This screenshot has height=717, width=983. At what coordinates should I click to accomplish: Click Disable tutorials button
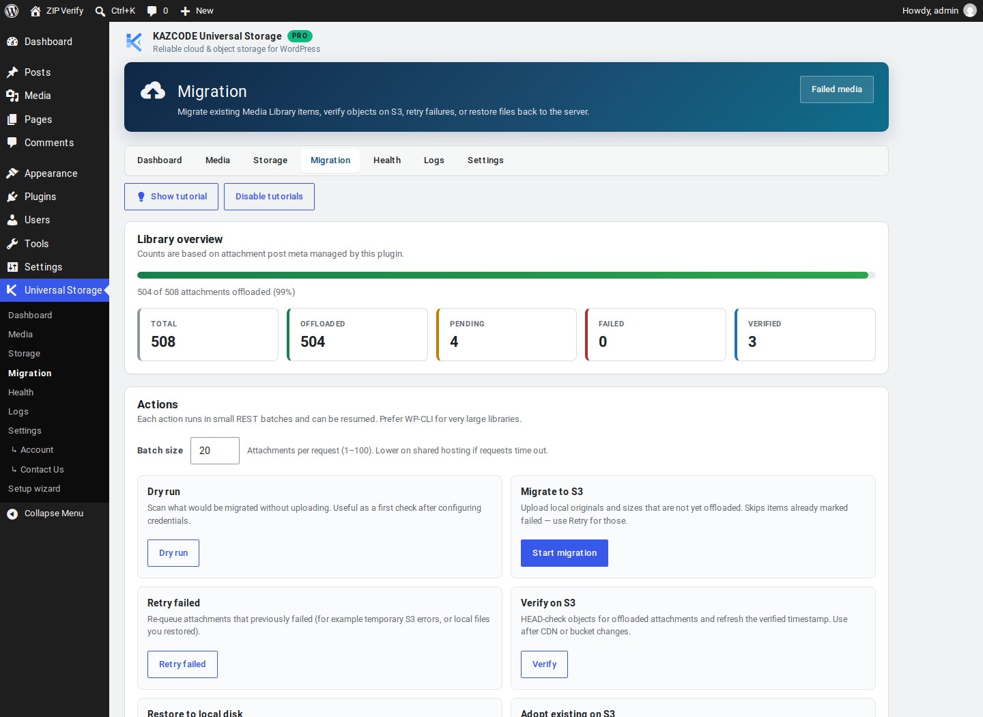pyautogui.click(x=269, y=197)
